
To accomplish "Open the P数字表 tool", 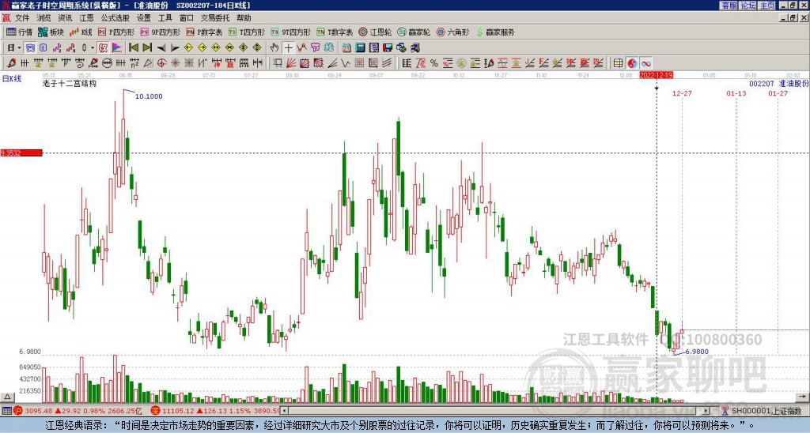I will 204,32.
